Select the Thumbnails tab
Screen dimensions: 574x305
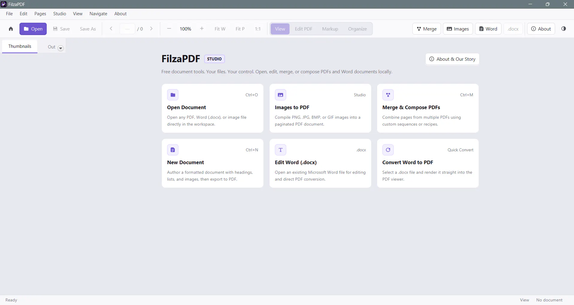click(x=20, y=46)
